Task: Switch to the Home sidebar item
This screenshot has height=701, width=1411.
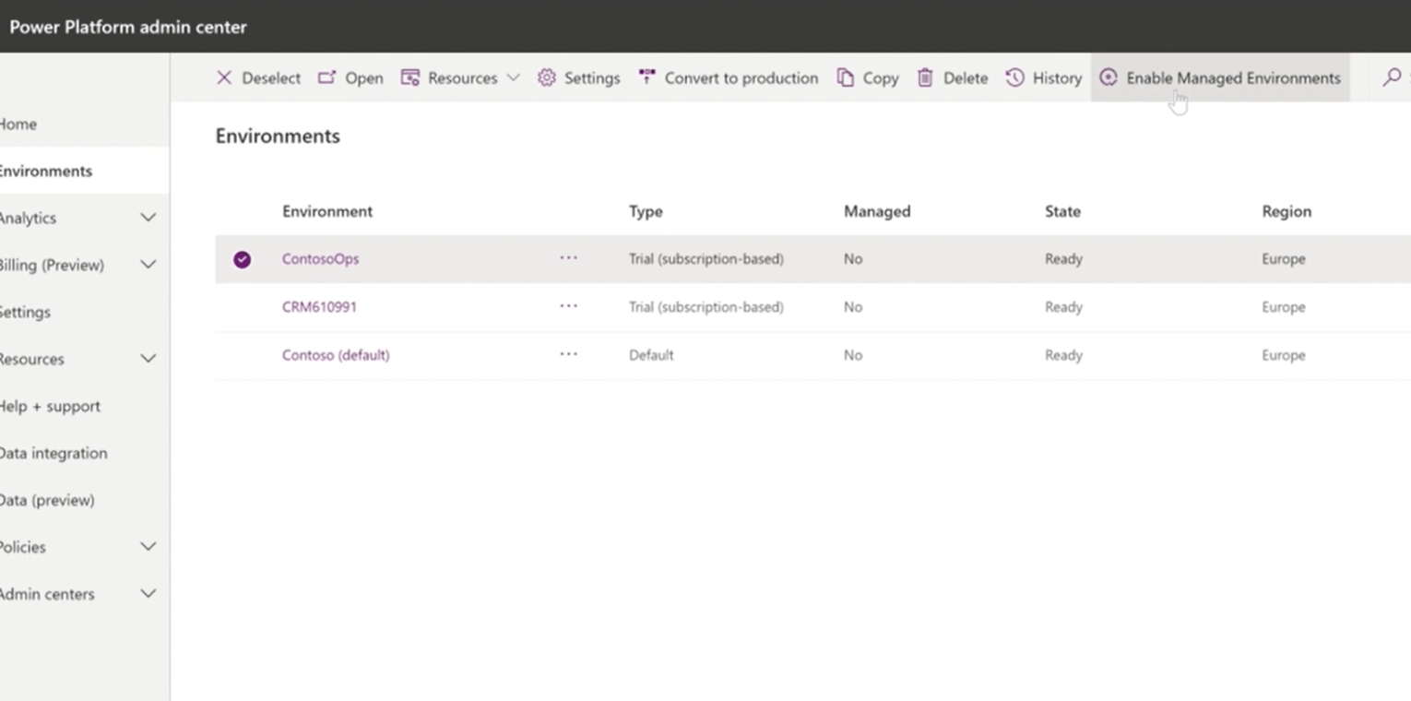Action: (x=17, y=124)
